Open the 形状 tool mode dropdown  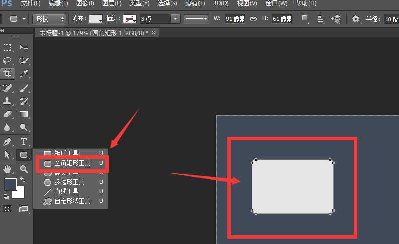(x=49, y=19)
